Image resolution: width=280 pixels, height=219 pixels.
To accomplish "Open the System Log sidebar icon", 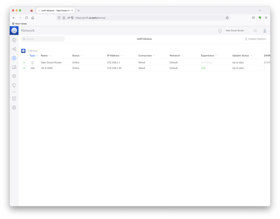I will pos(14,98).
